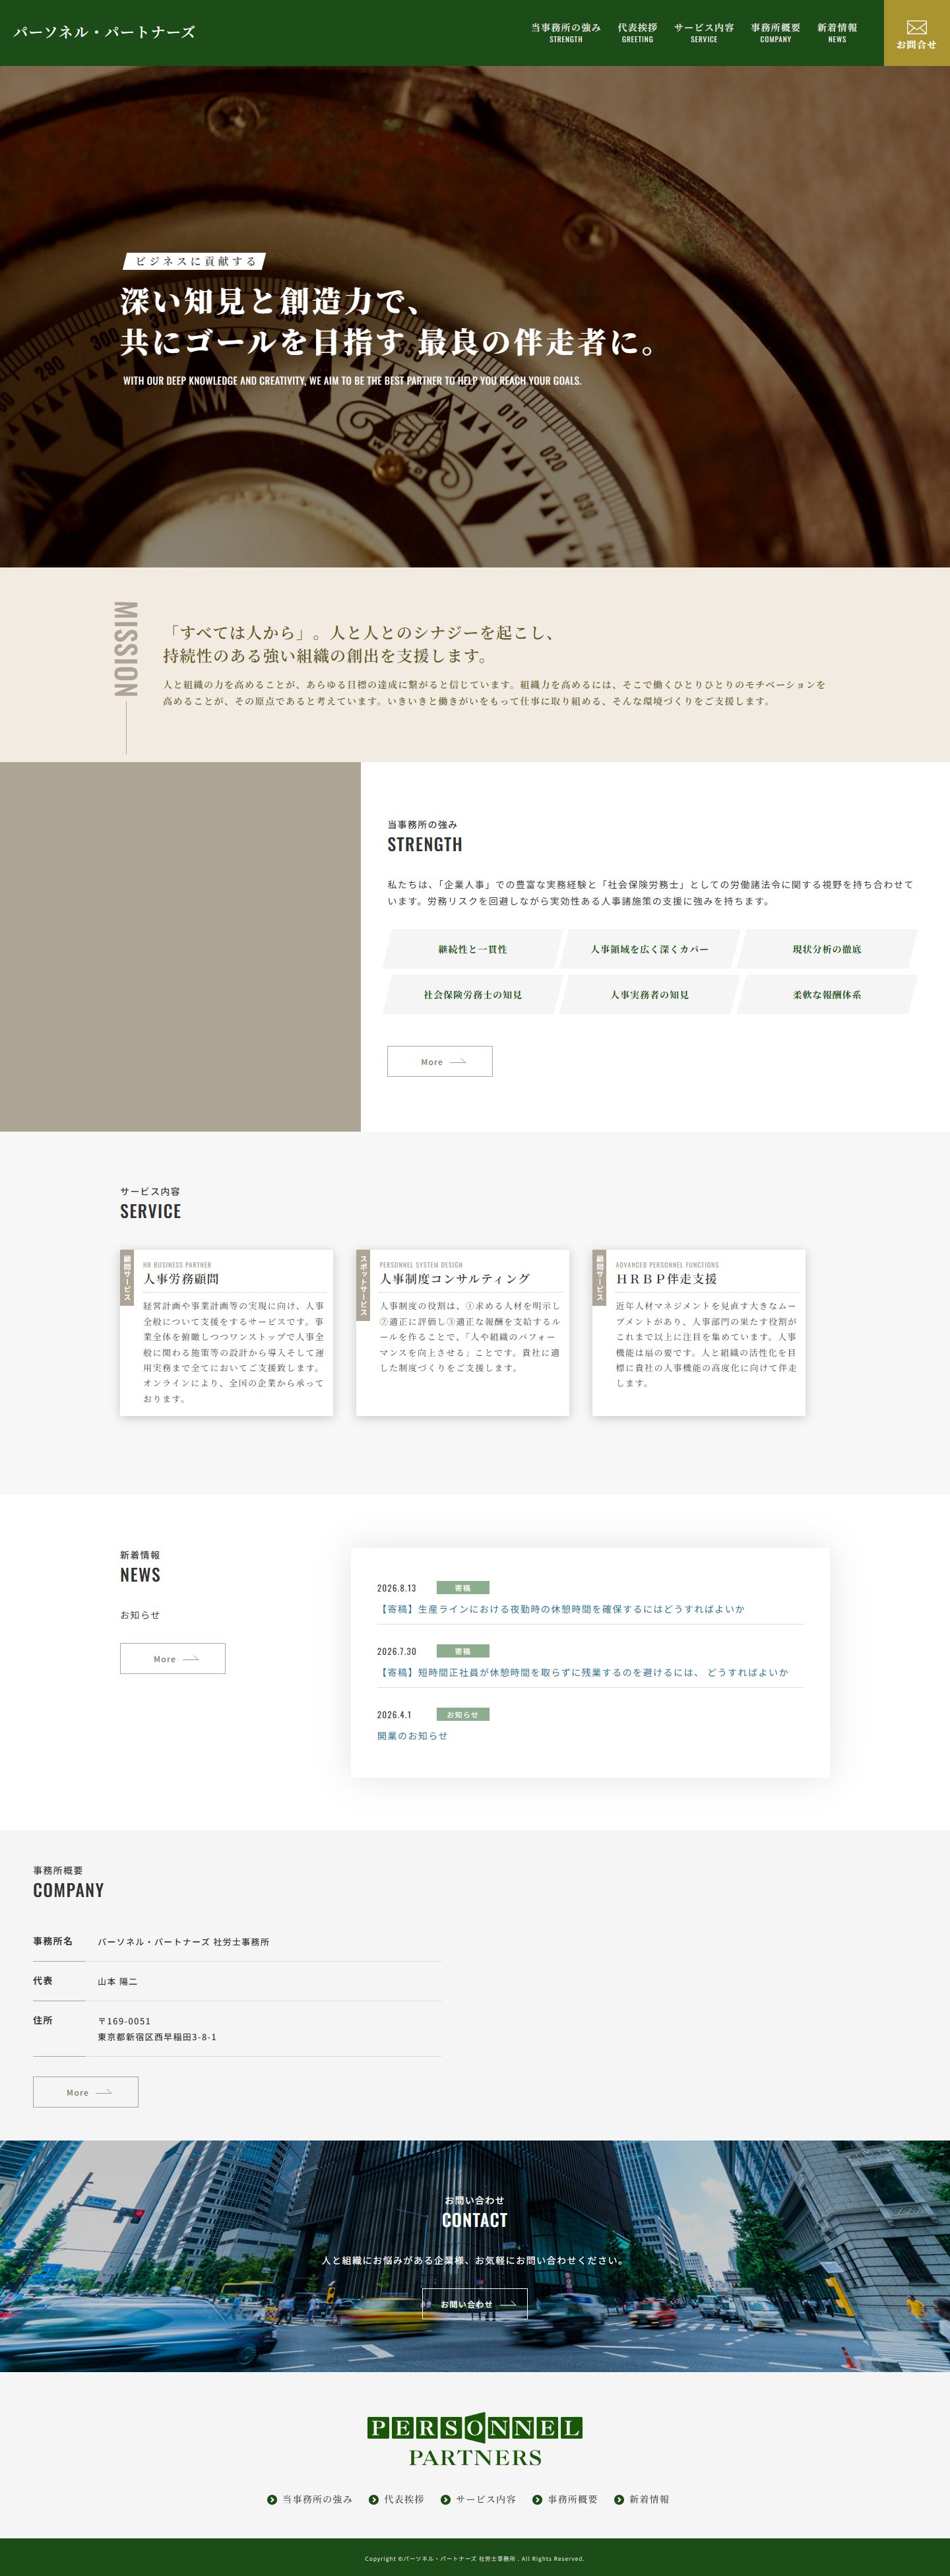Open the 人事労務顧問 service card
The height and width of the screenshot is (2576, 950).
point(227,1333)
